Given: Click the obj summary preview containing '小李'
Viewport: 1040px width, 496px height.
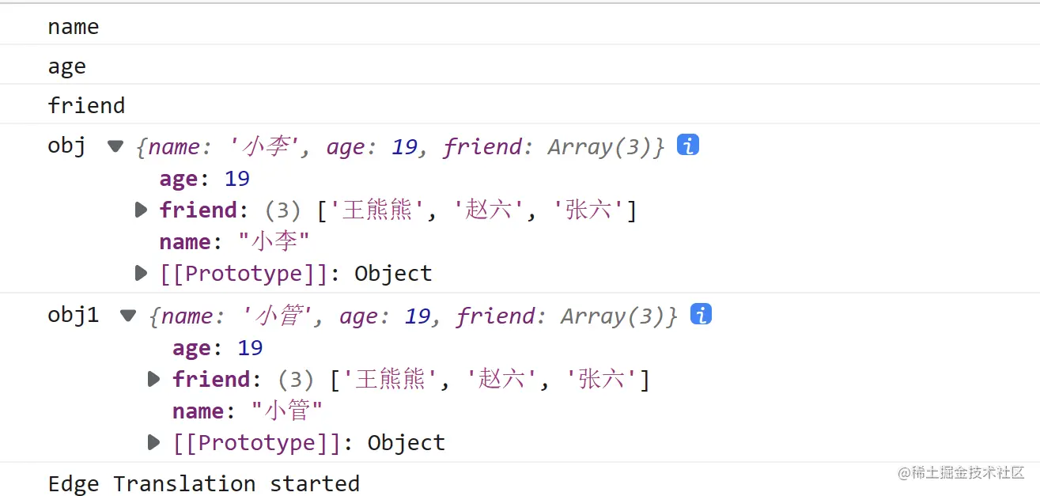Looking at the screenshot, I should (399, 146).
